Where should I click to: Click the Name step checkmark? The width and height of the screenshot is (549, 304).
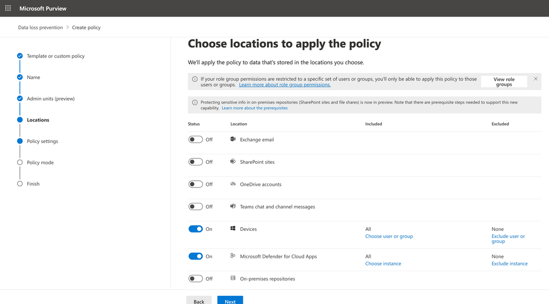click(20, 77)
